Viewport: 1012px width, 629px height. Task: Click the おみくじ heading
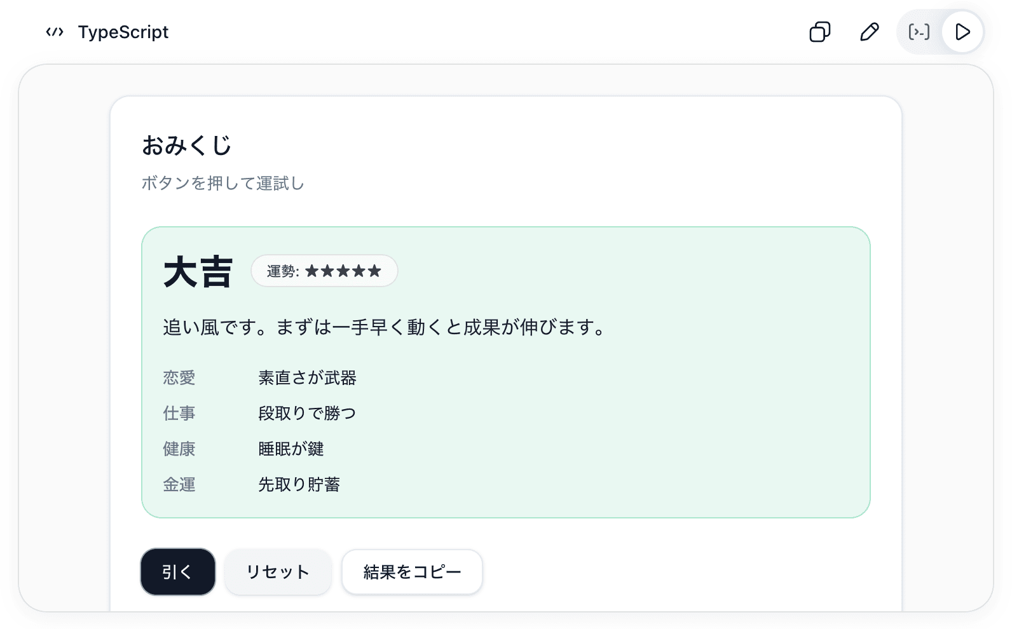(x=187, y=145)
